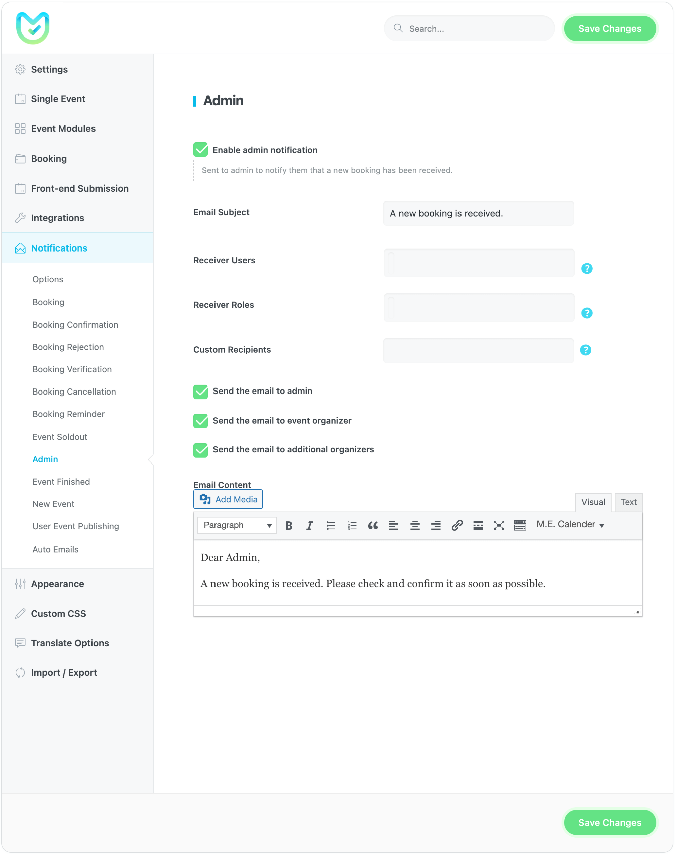Viewport: 676px width, 854px height.
Task: Click the Bold formatting icon
Action: click(x=289, y=525)
